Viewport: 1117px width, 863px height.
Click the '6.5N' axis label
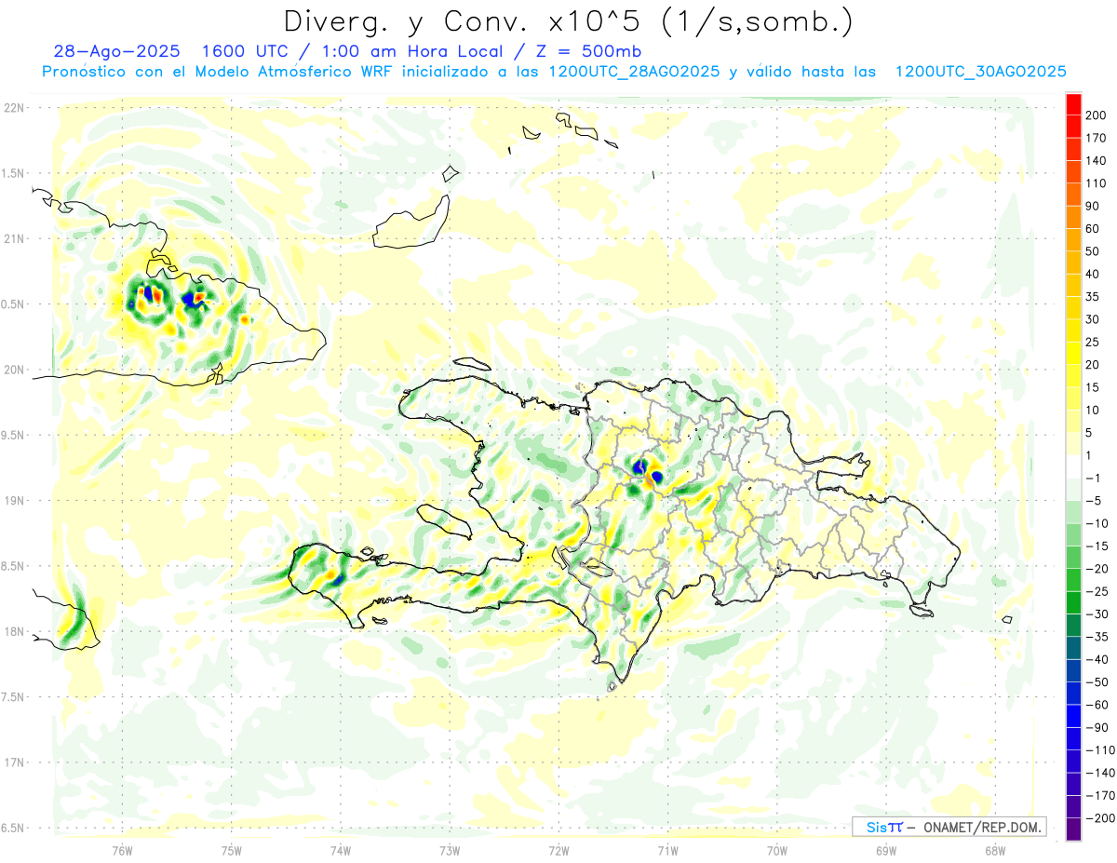pyautogui.click(x=12, y=828)
